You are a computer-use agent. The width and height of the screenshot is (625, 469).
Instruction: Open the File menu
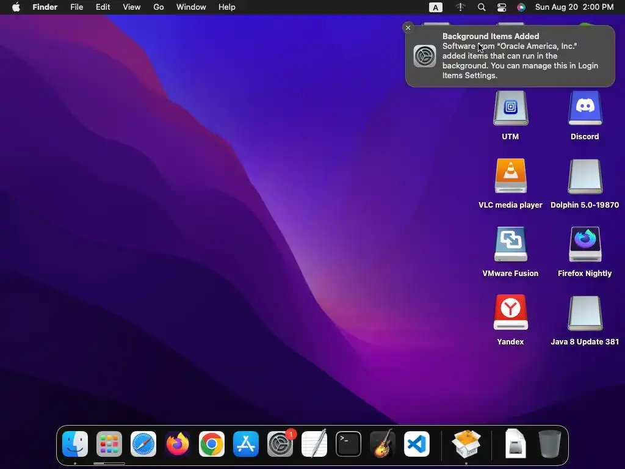[x=76, y=7]
